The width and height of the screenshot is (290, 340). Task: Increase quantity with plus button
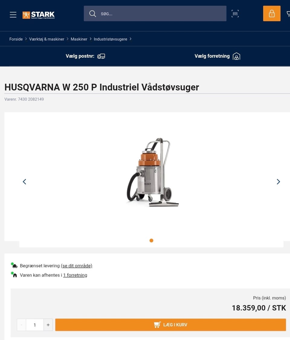(x=48, y=325)
